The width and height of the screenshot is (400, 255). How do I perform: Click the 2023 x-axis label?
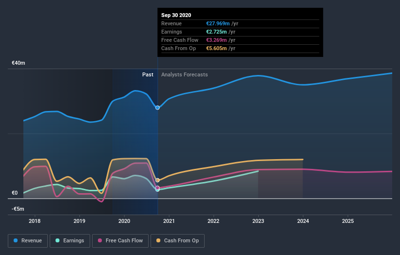258,221
